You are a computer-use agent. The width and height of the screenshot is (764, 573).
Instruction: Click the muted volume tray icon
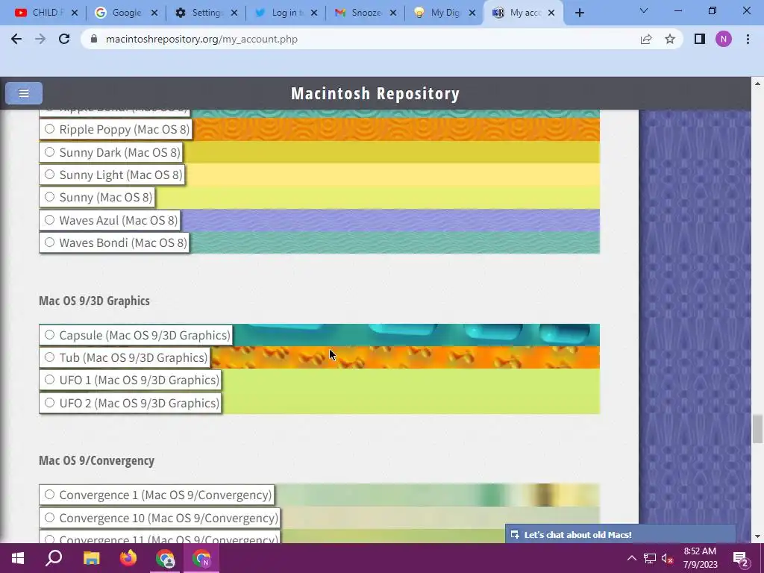point(668,558)
